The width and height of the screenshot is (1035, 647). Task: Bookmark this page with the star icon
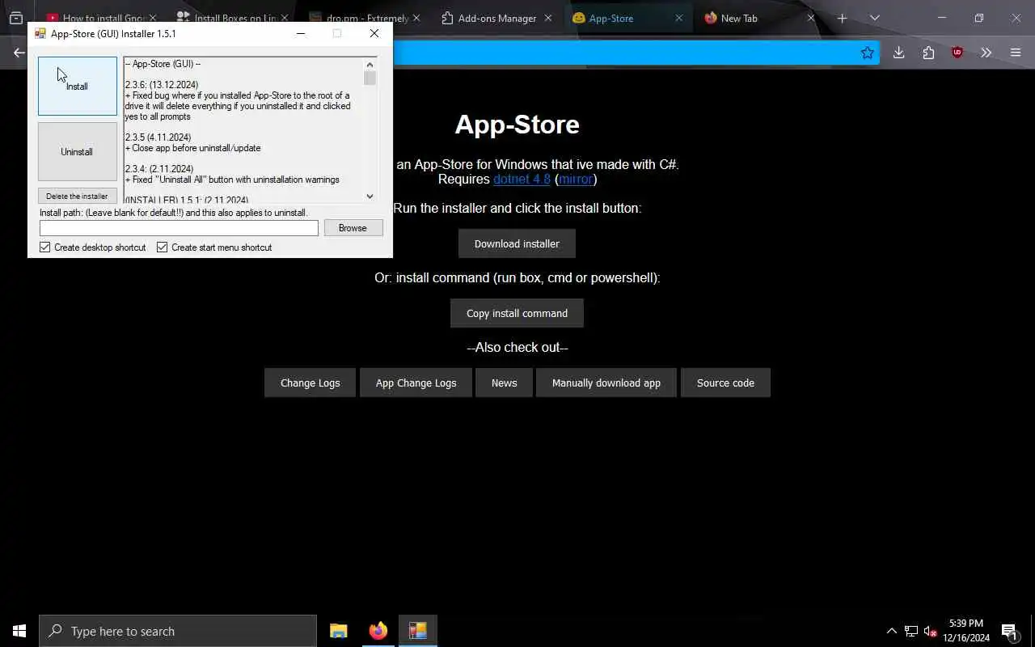click(868, 53)
